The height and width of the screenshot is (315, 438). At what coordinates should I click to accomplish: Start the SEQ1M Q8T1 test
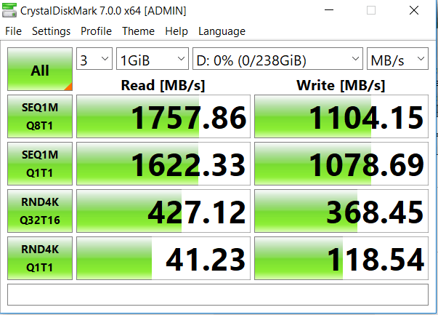point(40,116)
